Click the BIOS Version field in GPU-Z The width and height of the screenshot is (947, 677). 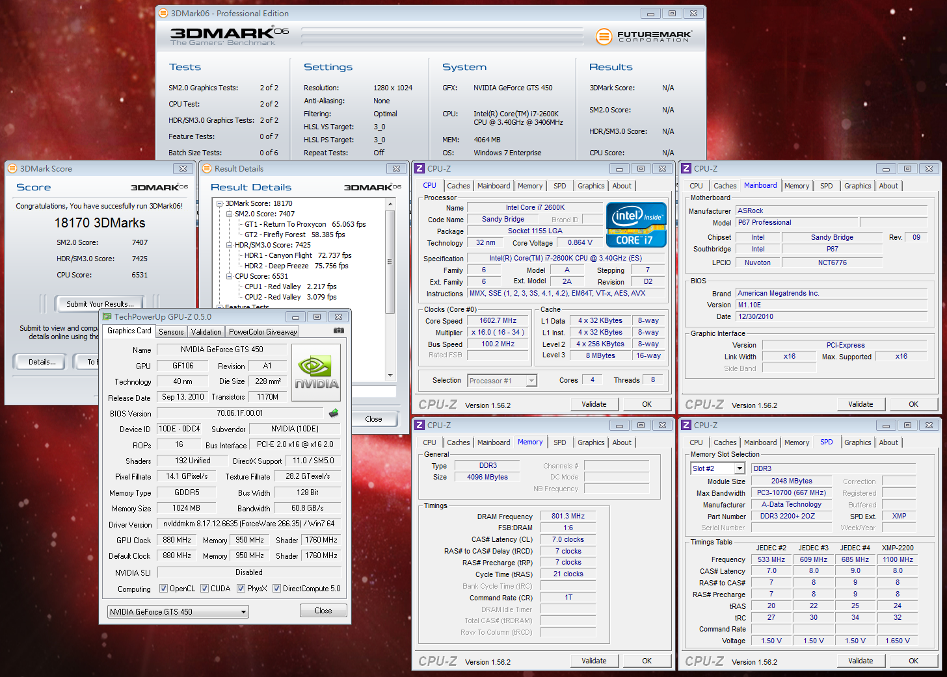coord(240,413)
